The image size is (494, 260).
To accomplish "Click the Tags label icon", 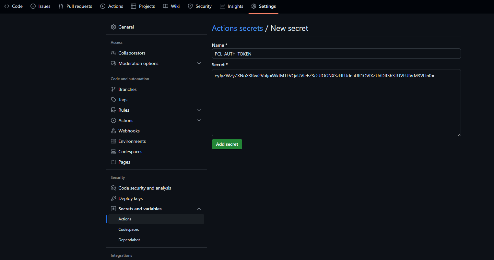I will click(x=113, y=100).
